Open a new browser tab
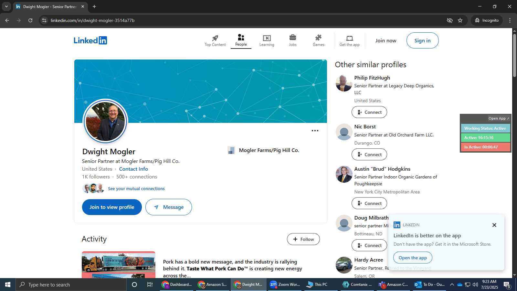Screen dimensions: 517x291 pyautogui.click(x=94, y=6)
